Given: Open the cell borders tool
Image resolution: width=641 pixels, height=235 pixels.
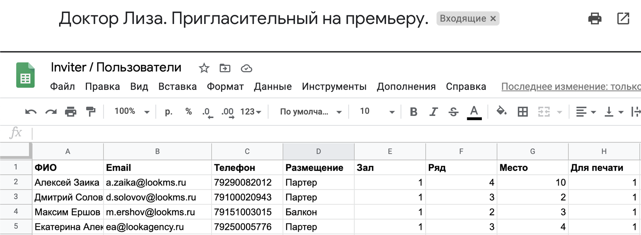Looking at the screenshot, I should pyautogui.click(x=523, y=112).
